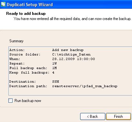Click the 'Destination path:' label
Viewport: 132px width, 122px height.
pyautogui.click(x=28, y=86)
